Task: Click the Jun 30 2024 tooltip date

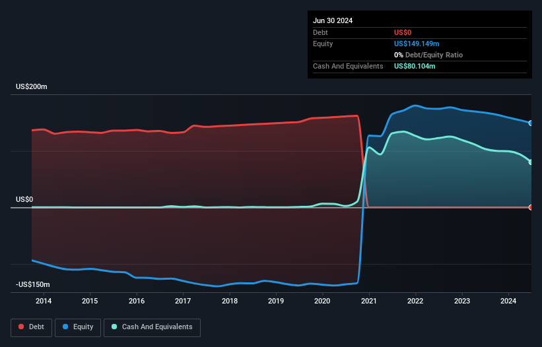Action: tap(333, 20)
